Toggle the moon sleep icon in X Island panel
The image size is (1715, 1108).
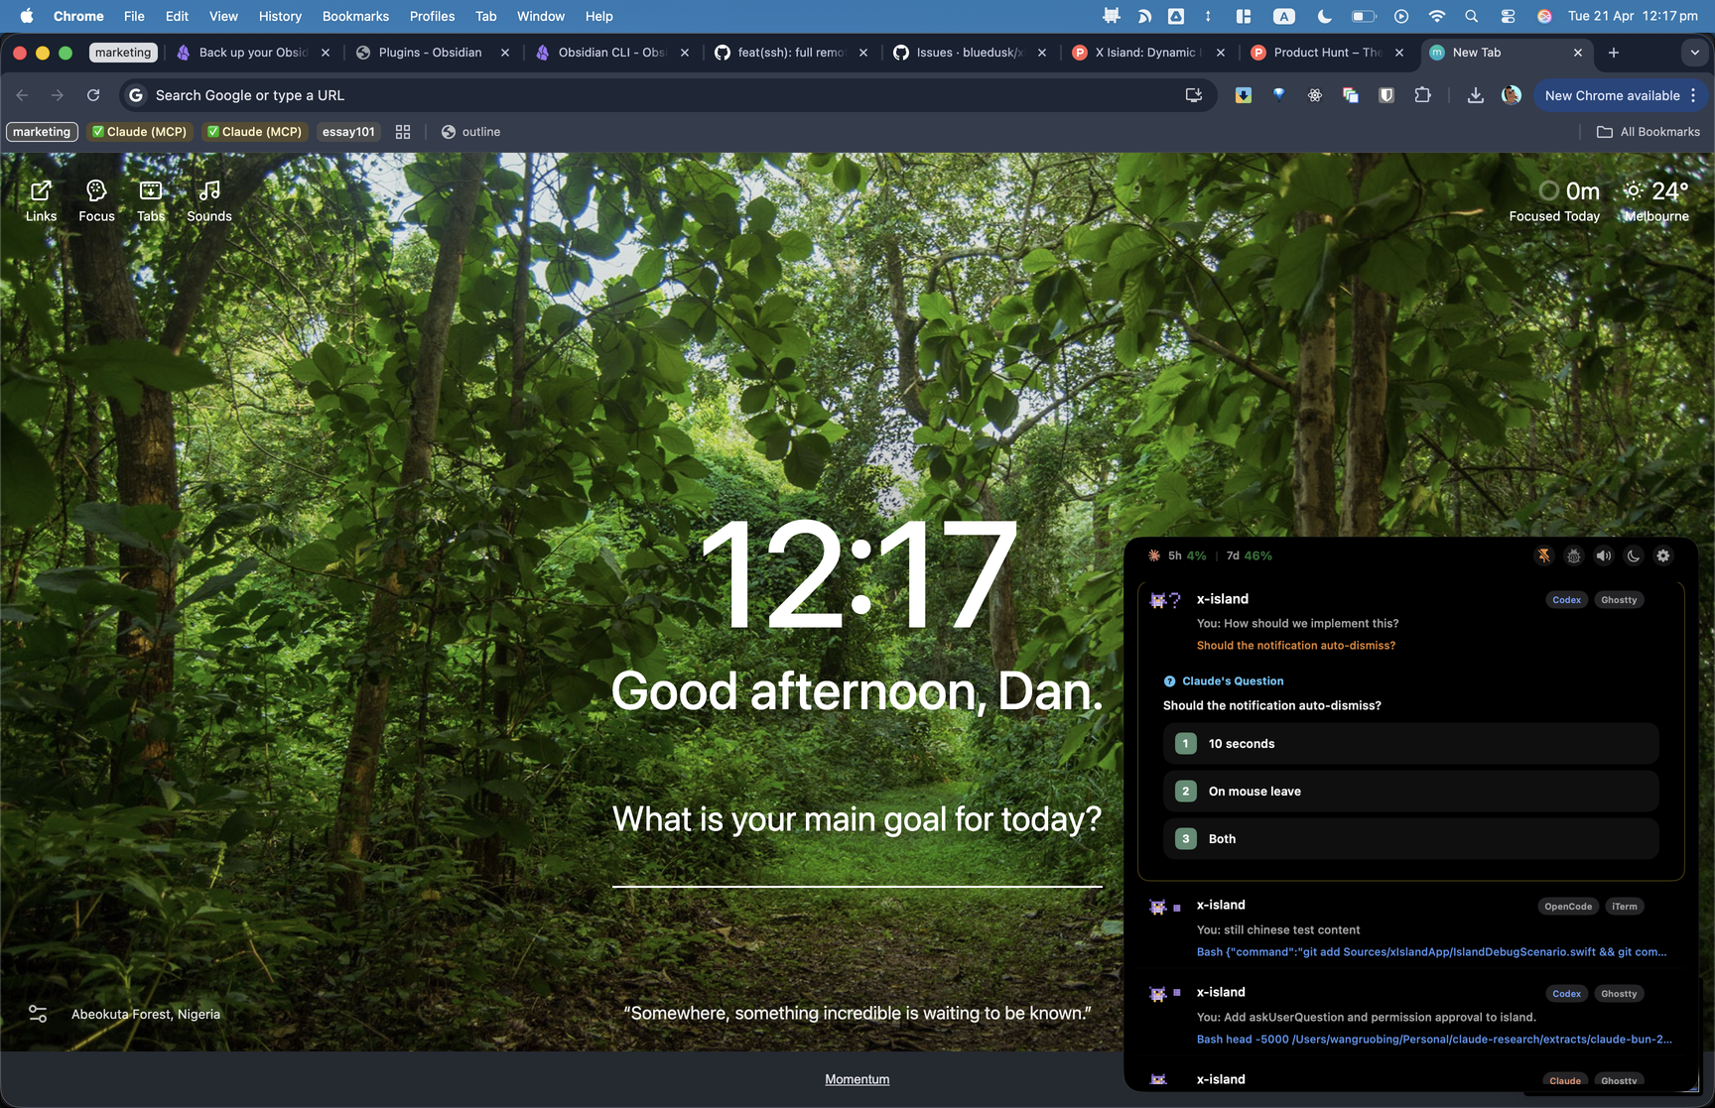tap(1634, 555)
